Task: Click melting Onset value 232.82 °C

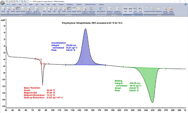Action: pyautogui.click(x=134, y=88)
